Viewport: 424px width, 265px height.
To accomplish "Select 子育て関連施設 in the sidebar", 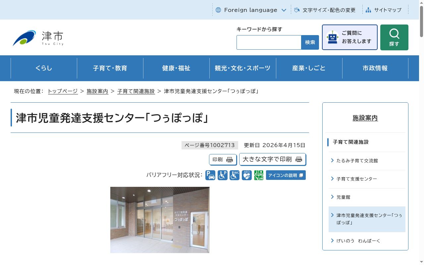I will [351, 142].
